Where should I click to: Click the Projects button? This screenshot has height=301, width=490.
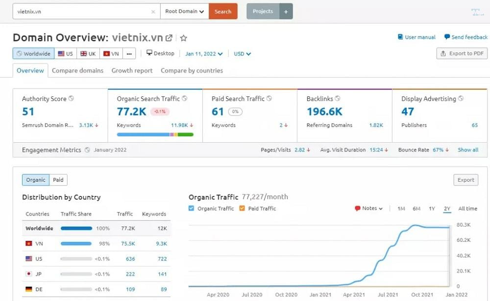click(x=263, y=12)
